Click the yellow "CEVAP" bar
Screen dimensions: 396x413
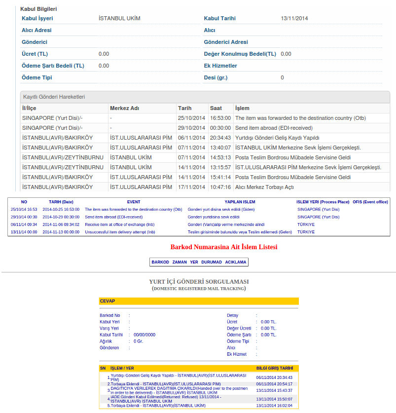click(x=199, y=301)
